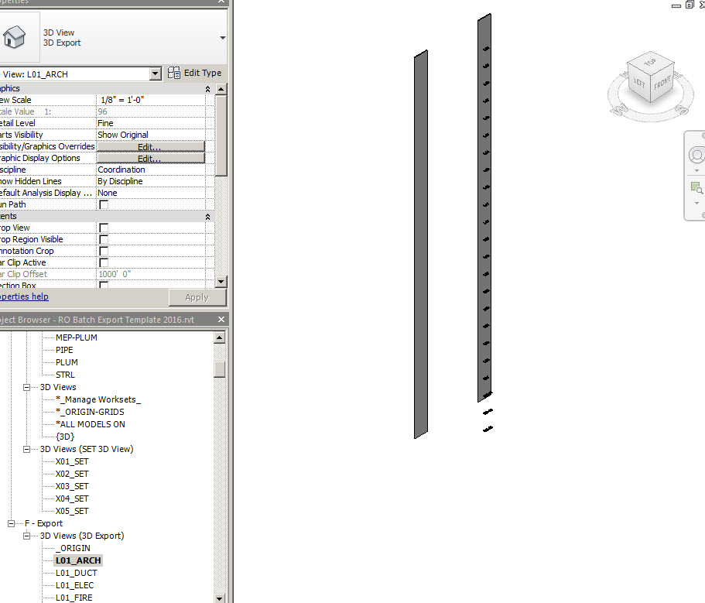Select the L01_ELEC export view
The height and width of the screenshot is (603, 705).
[x=74, y=585]
